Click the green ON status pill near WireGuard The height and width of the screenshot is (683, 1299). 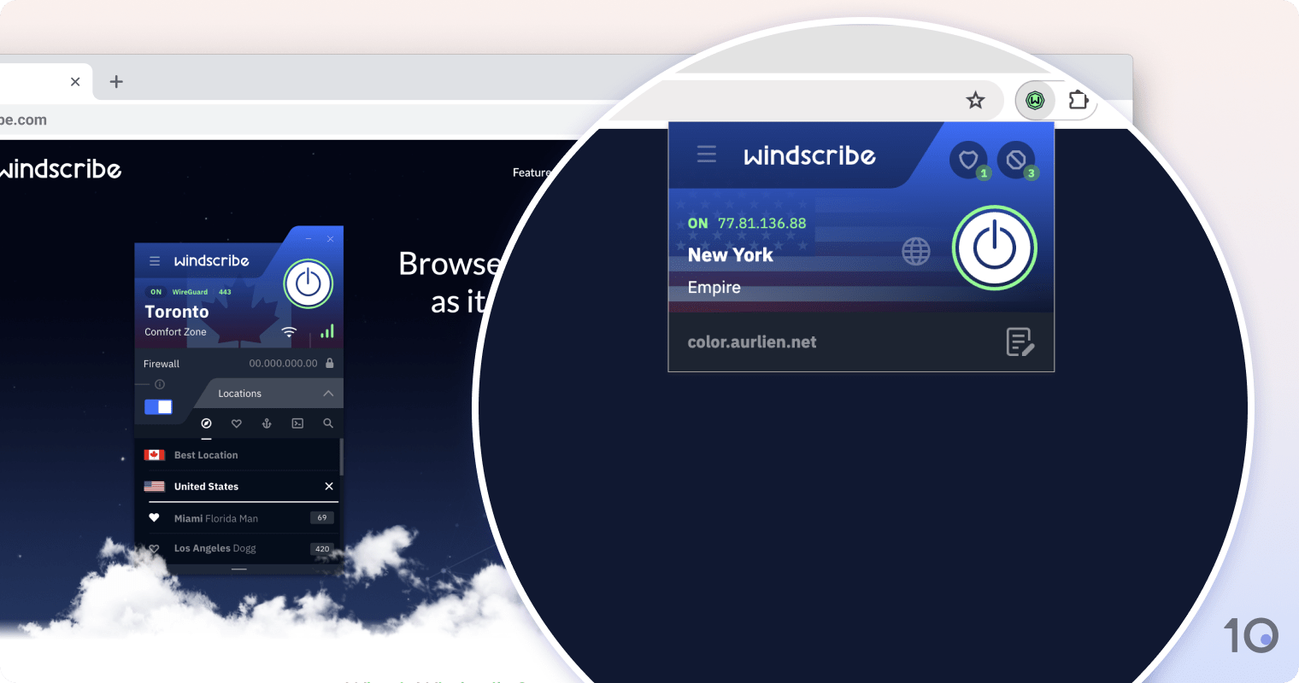point(156,291)
